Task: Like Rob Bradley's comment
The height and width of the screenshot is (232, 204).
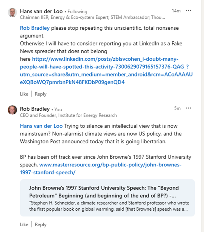Action: coord(24,225)
